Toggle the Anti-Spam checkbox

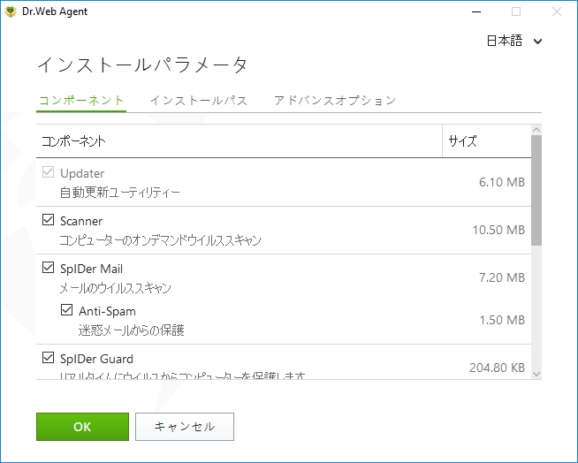66,309
